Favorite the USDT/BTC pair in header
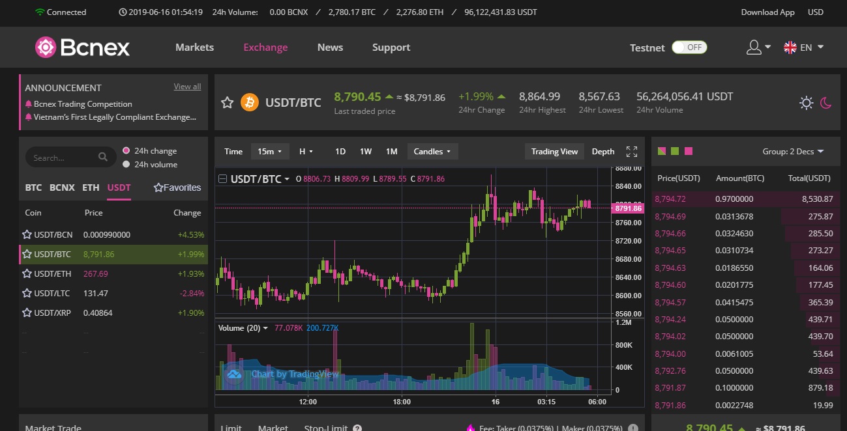Image resolution: width=847 pixels, height=431 pixels. tap(227, 102)
